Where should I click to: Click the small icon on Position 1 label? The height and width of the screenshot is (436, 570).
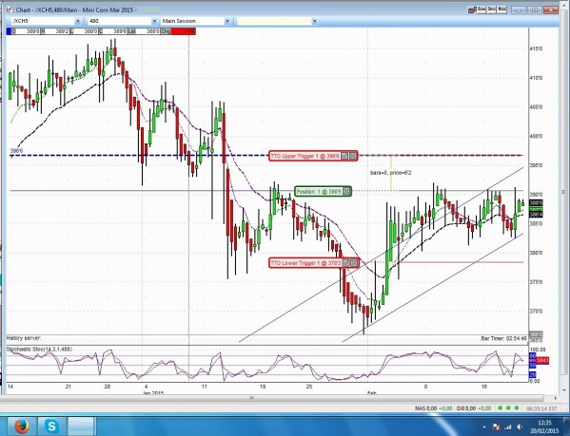click(346, 191)
